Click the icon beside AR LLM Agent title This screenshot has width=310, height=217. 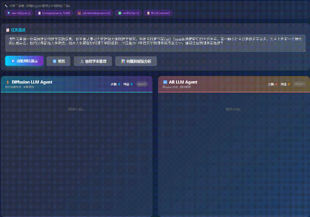click(x=165, y=82)
